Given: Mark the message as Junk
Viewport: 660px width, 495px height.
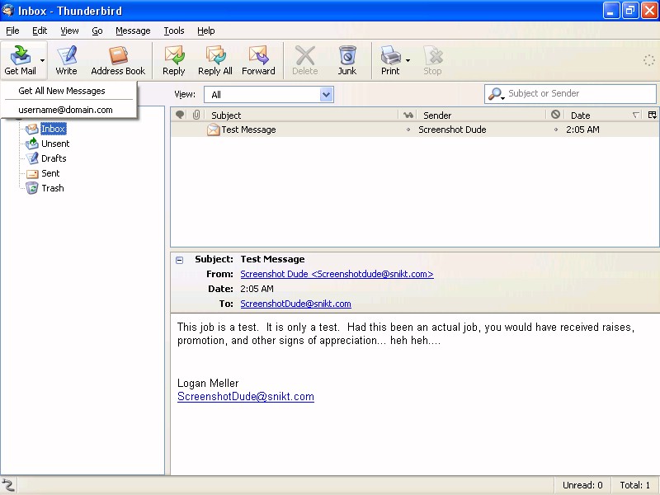Looking at the screenshot, I should click(x=347, y=60).
